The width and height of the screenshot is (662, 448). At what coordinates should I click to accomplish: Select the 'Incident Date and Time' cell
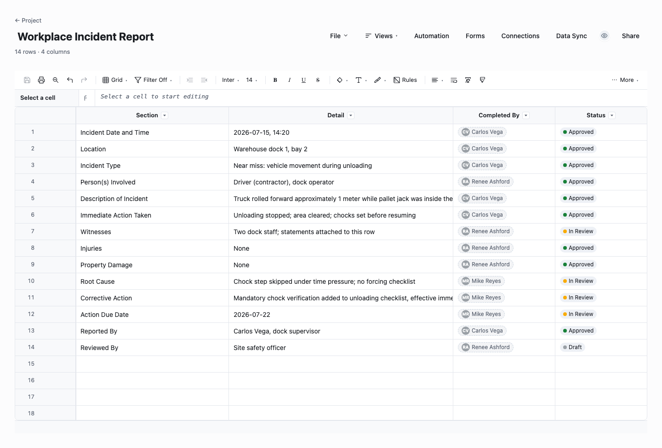click(x=152, y=132)
